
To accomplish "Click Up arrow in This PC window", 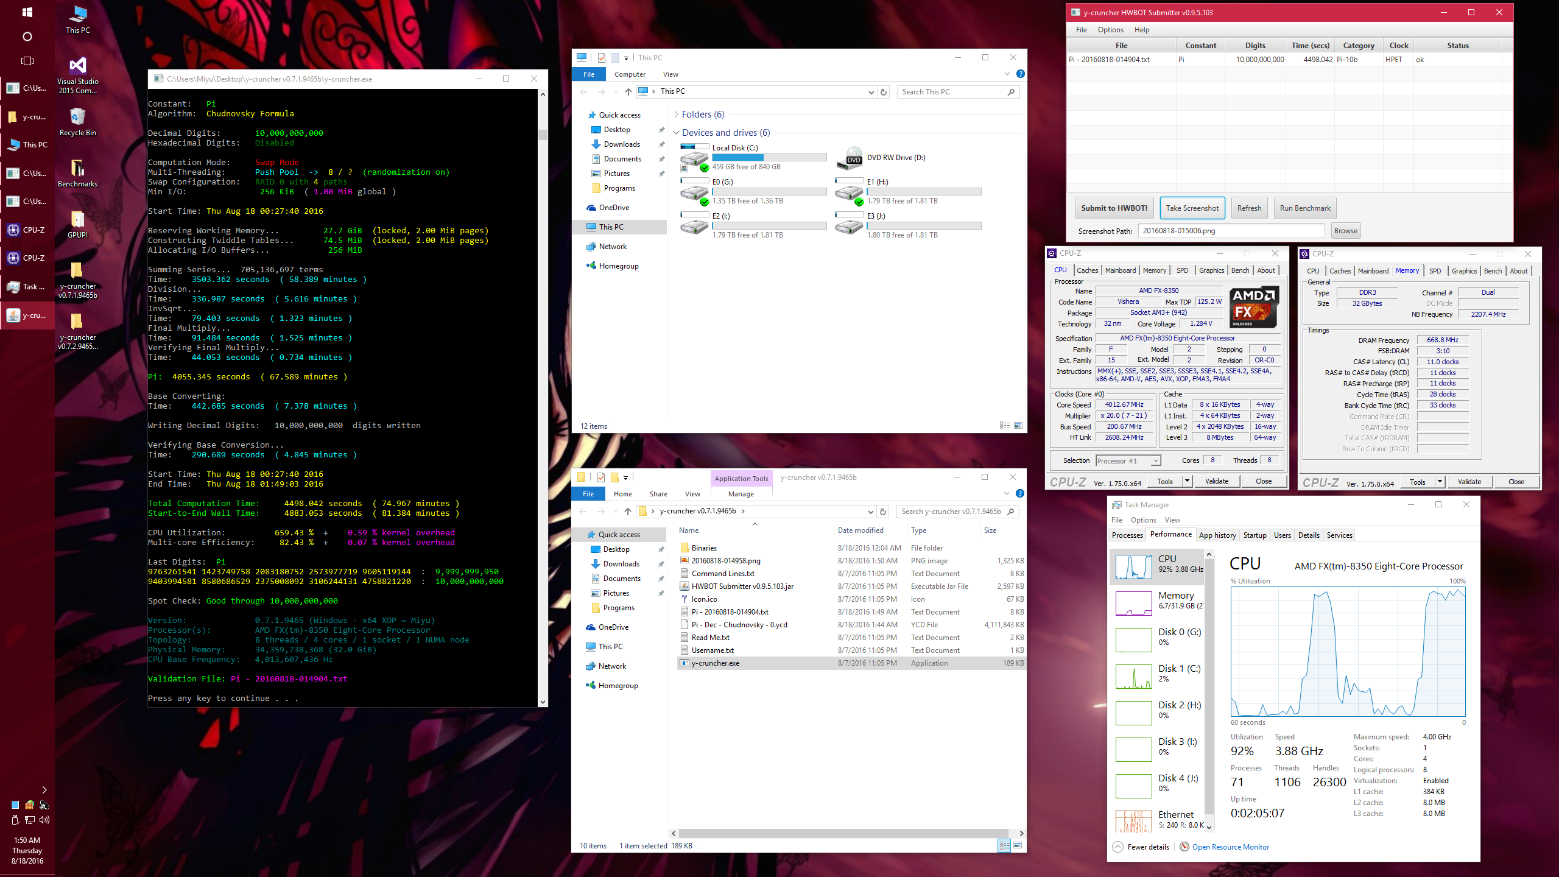I will pyautogui.click(x=628, y=92).
